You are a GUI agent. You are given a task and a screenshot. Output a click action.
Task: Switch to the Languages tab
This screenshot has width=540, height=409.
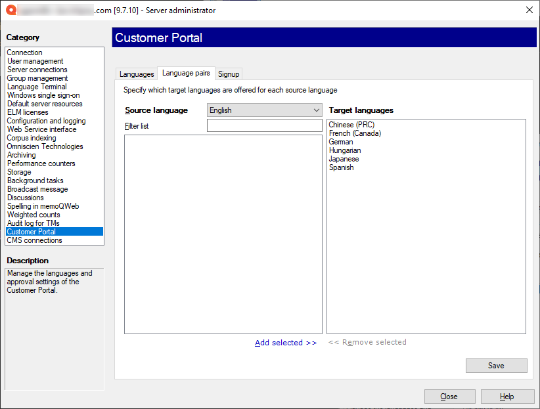pos(137,74)
